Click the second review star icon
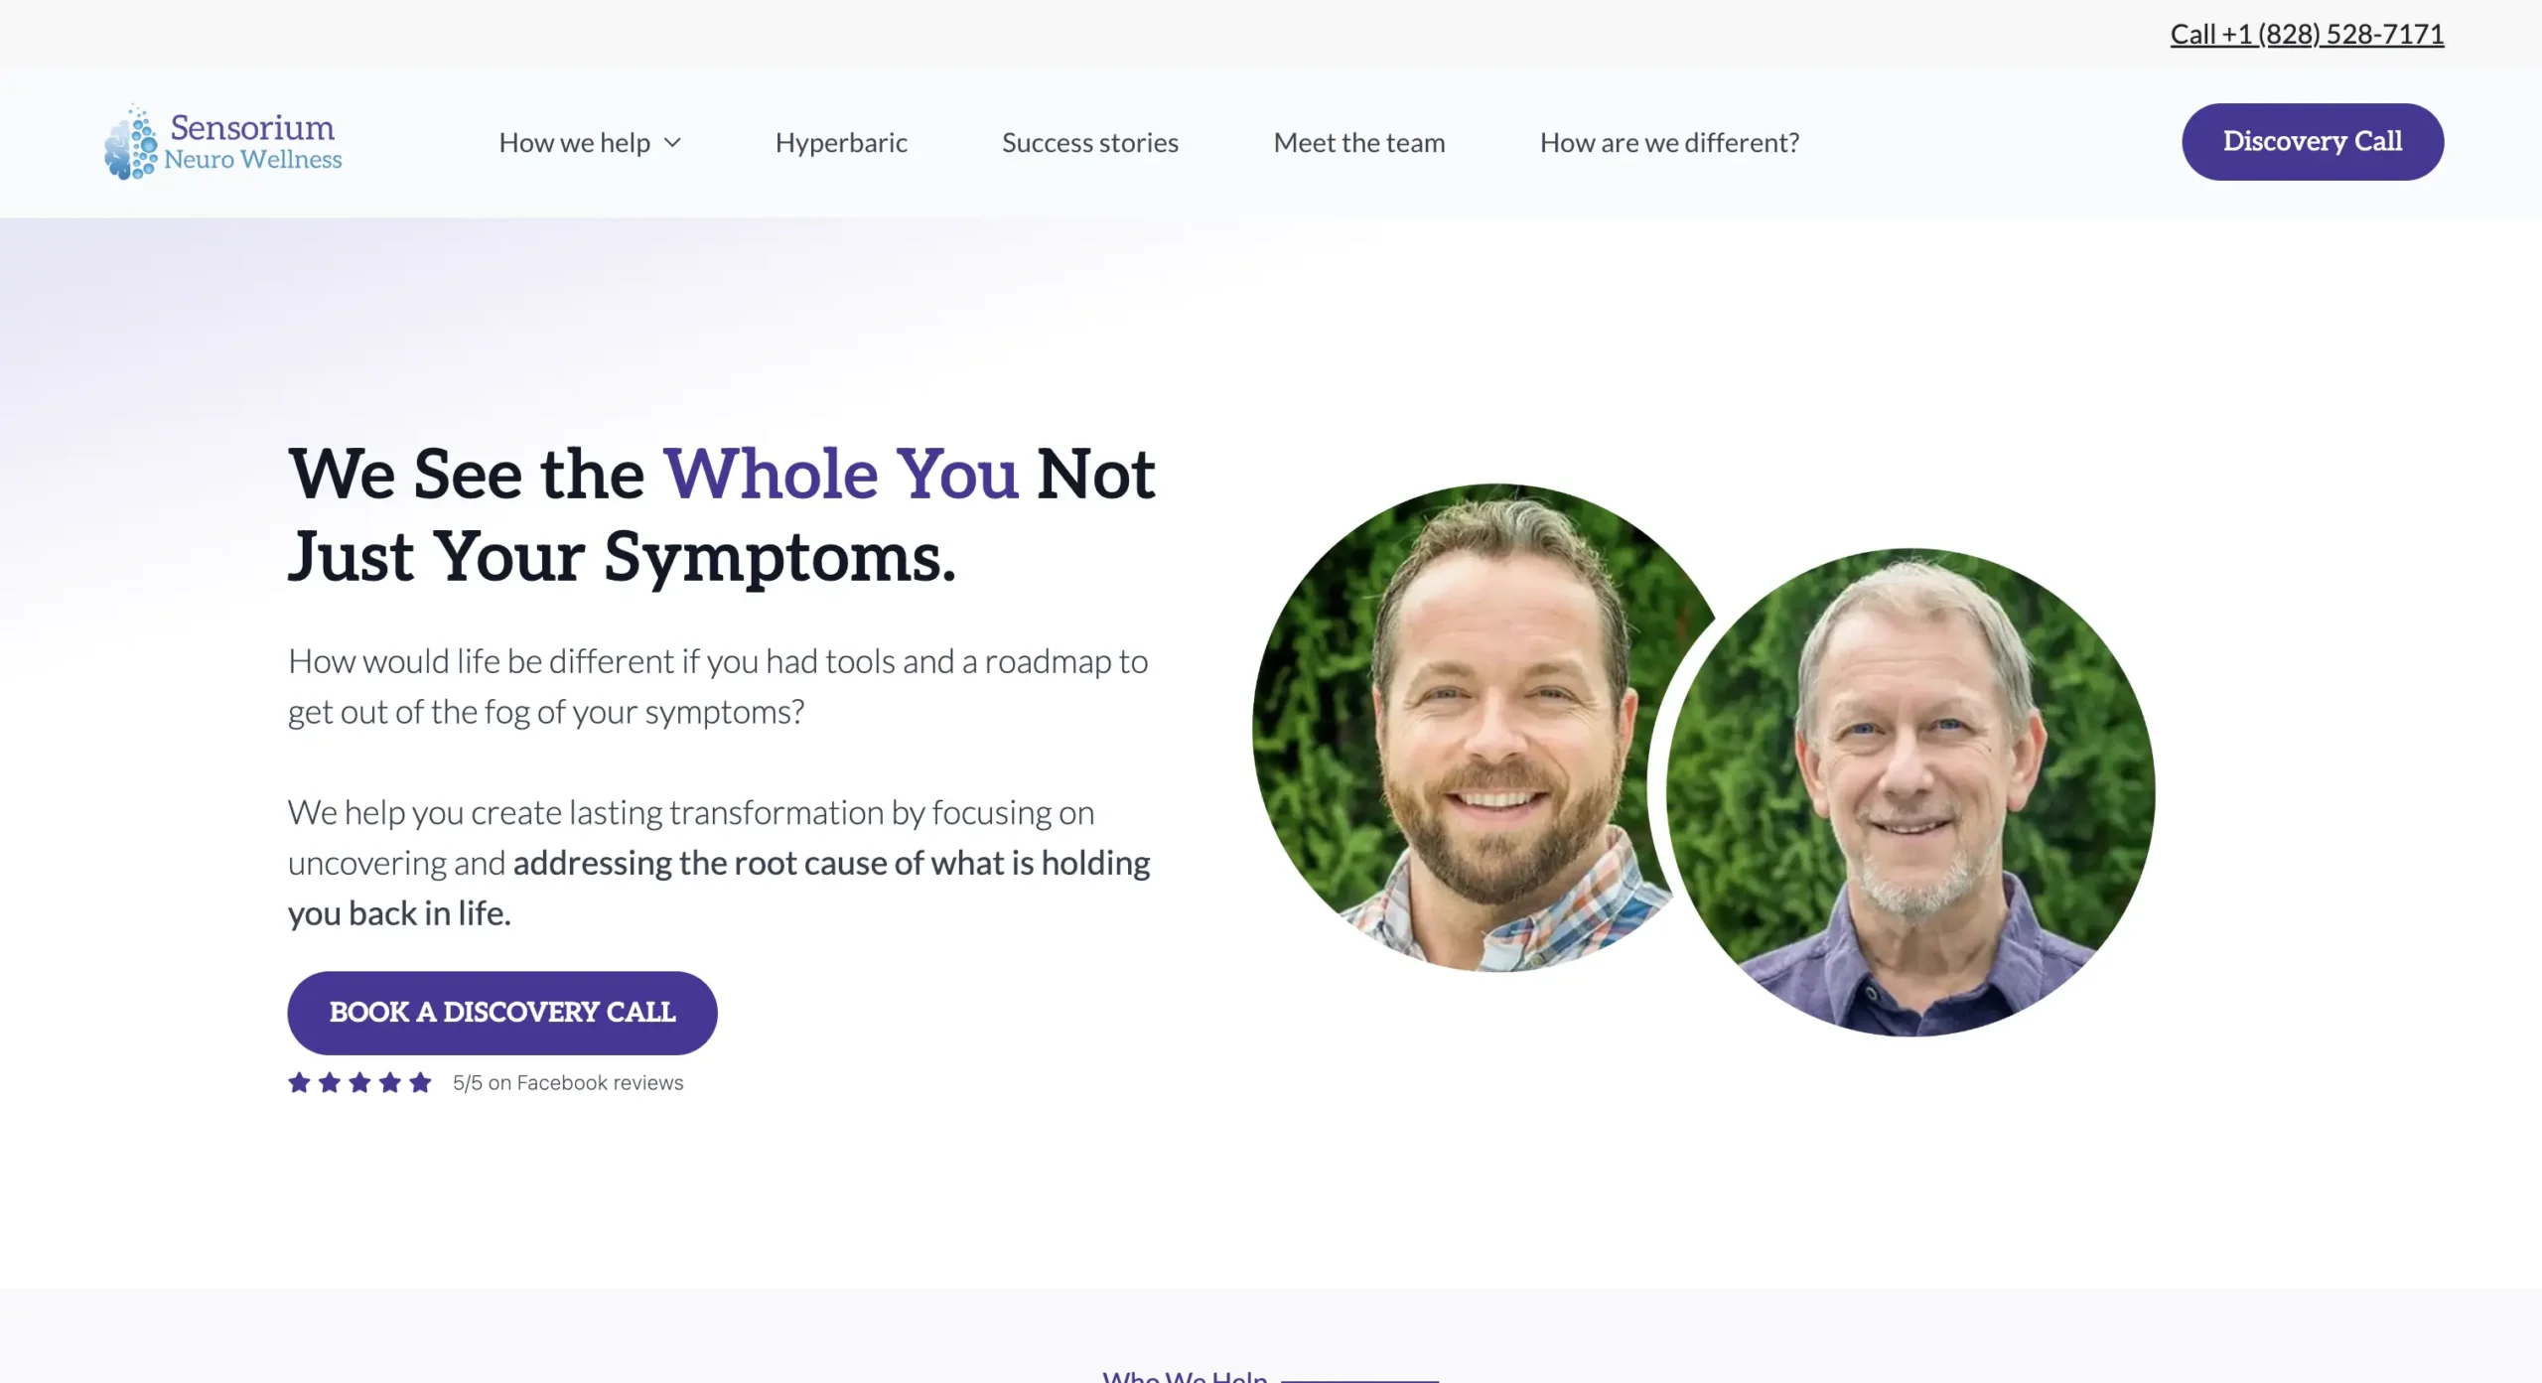This screenshot has width=2542, height=1383. click(x=330, y=1082)
